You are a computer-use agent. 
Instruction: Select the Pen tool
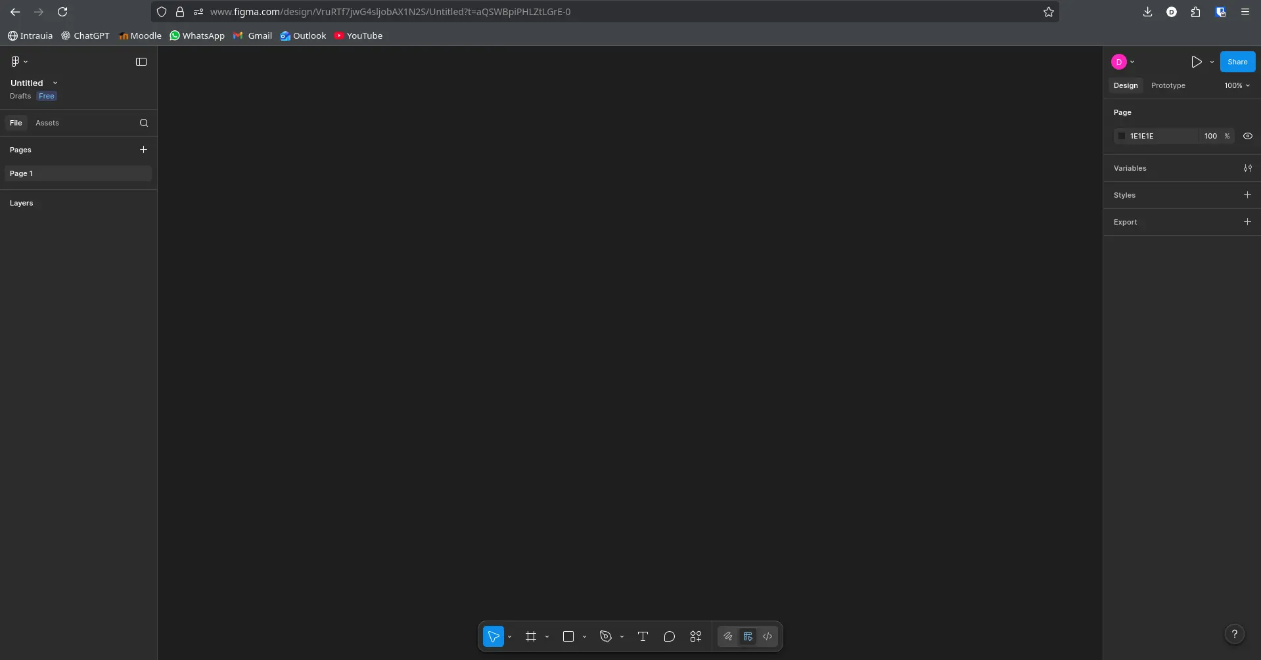click(x=607, y=636)
